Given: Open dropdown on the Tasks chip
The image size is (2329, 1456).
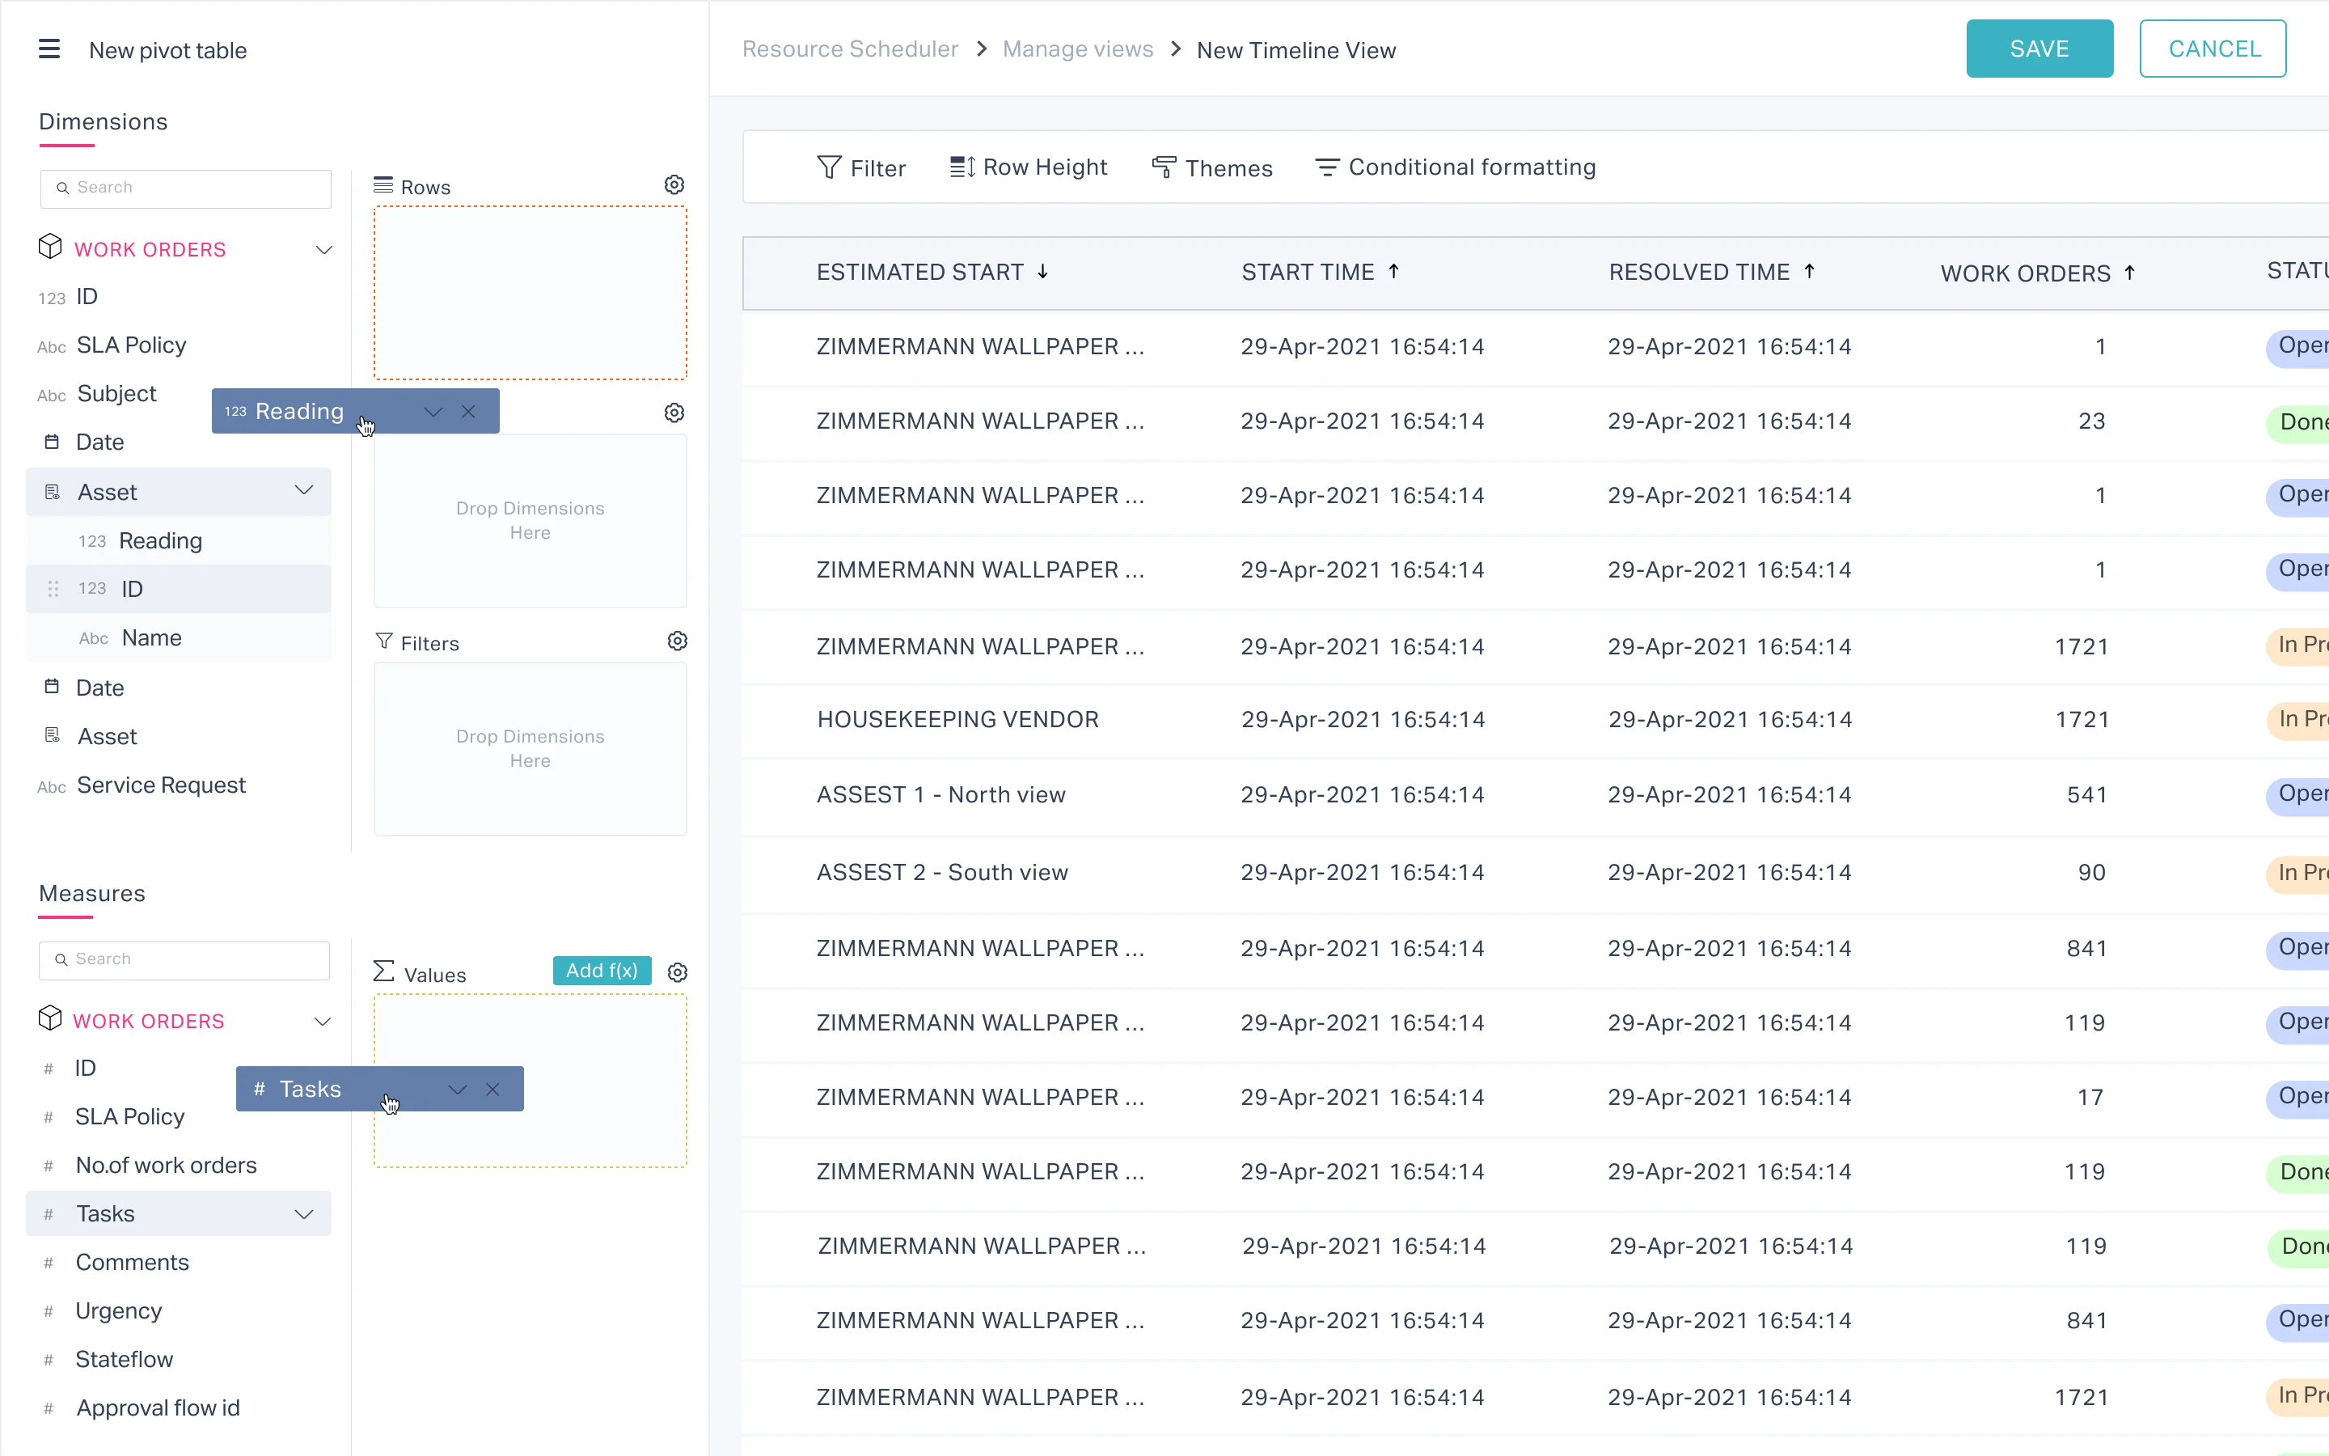Looking at the screenshot, I should (458, 1089).
